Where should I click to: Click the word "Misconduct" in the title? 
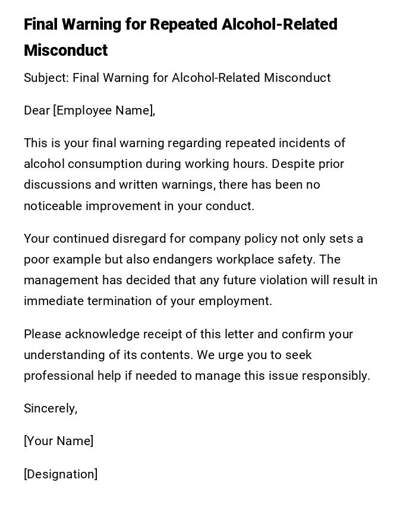(x=65, y=50)
